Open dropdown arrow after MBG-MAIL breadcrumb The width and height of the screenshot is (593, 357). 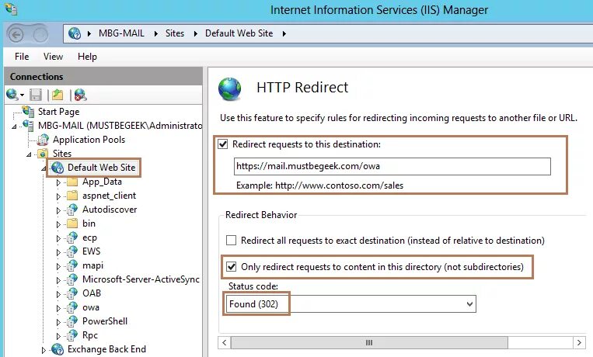pos(155,33)
